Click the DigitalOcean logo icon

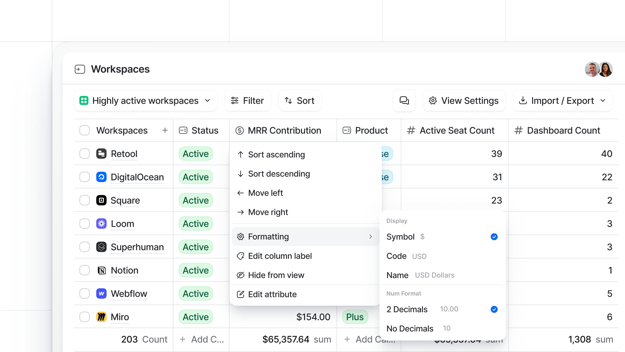coord(101,177)
